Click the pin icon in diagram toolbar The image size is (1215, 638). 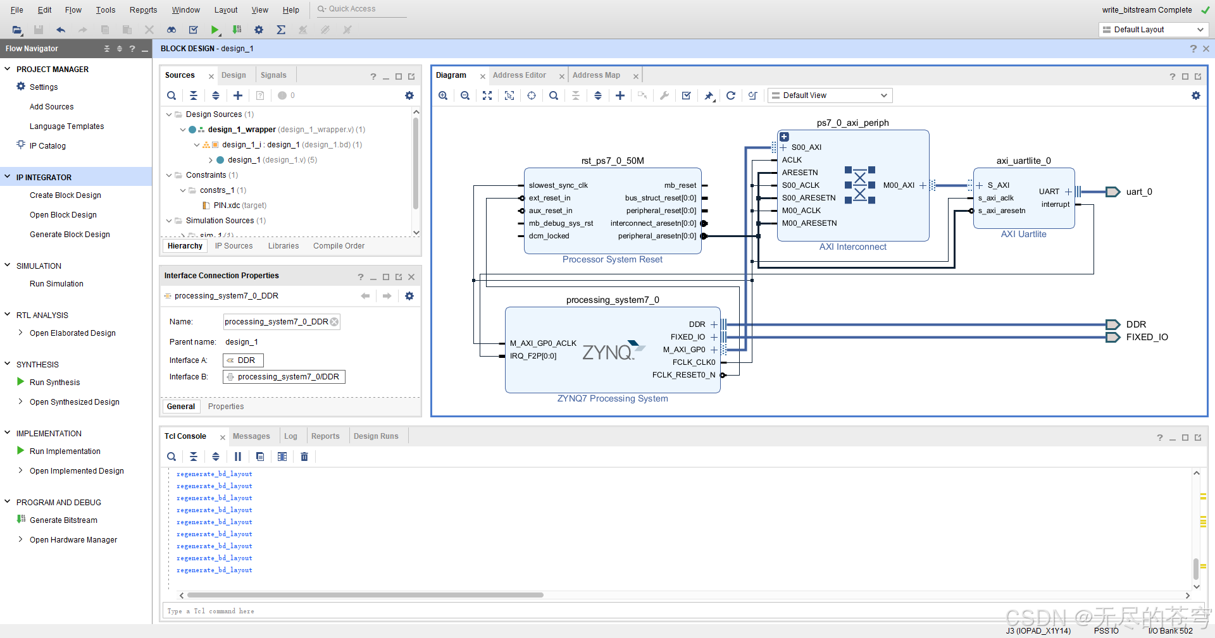click(709, 95)
